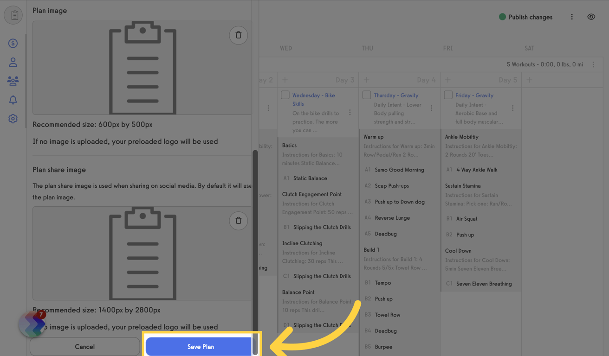609x356 pixels.
Task: Click the Incline Clutching section heading
Action: tap(302, 243)
